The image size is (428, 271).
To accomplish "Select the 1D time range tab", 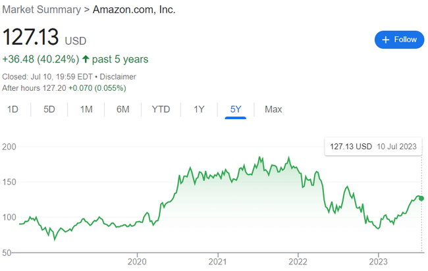I will 13,109.
